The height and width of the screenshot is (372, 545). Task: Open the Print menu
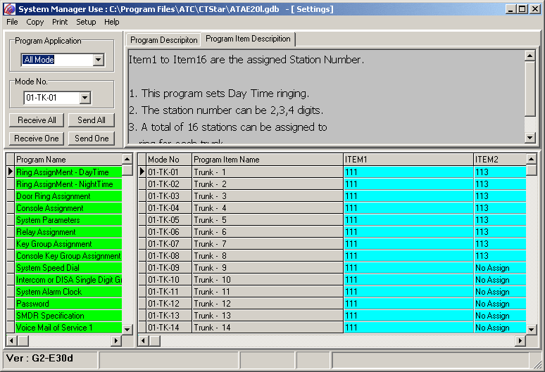60,22
